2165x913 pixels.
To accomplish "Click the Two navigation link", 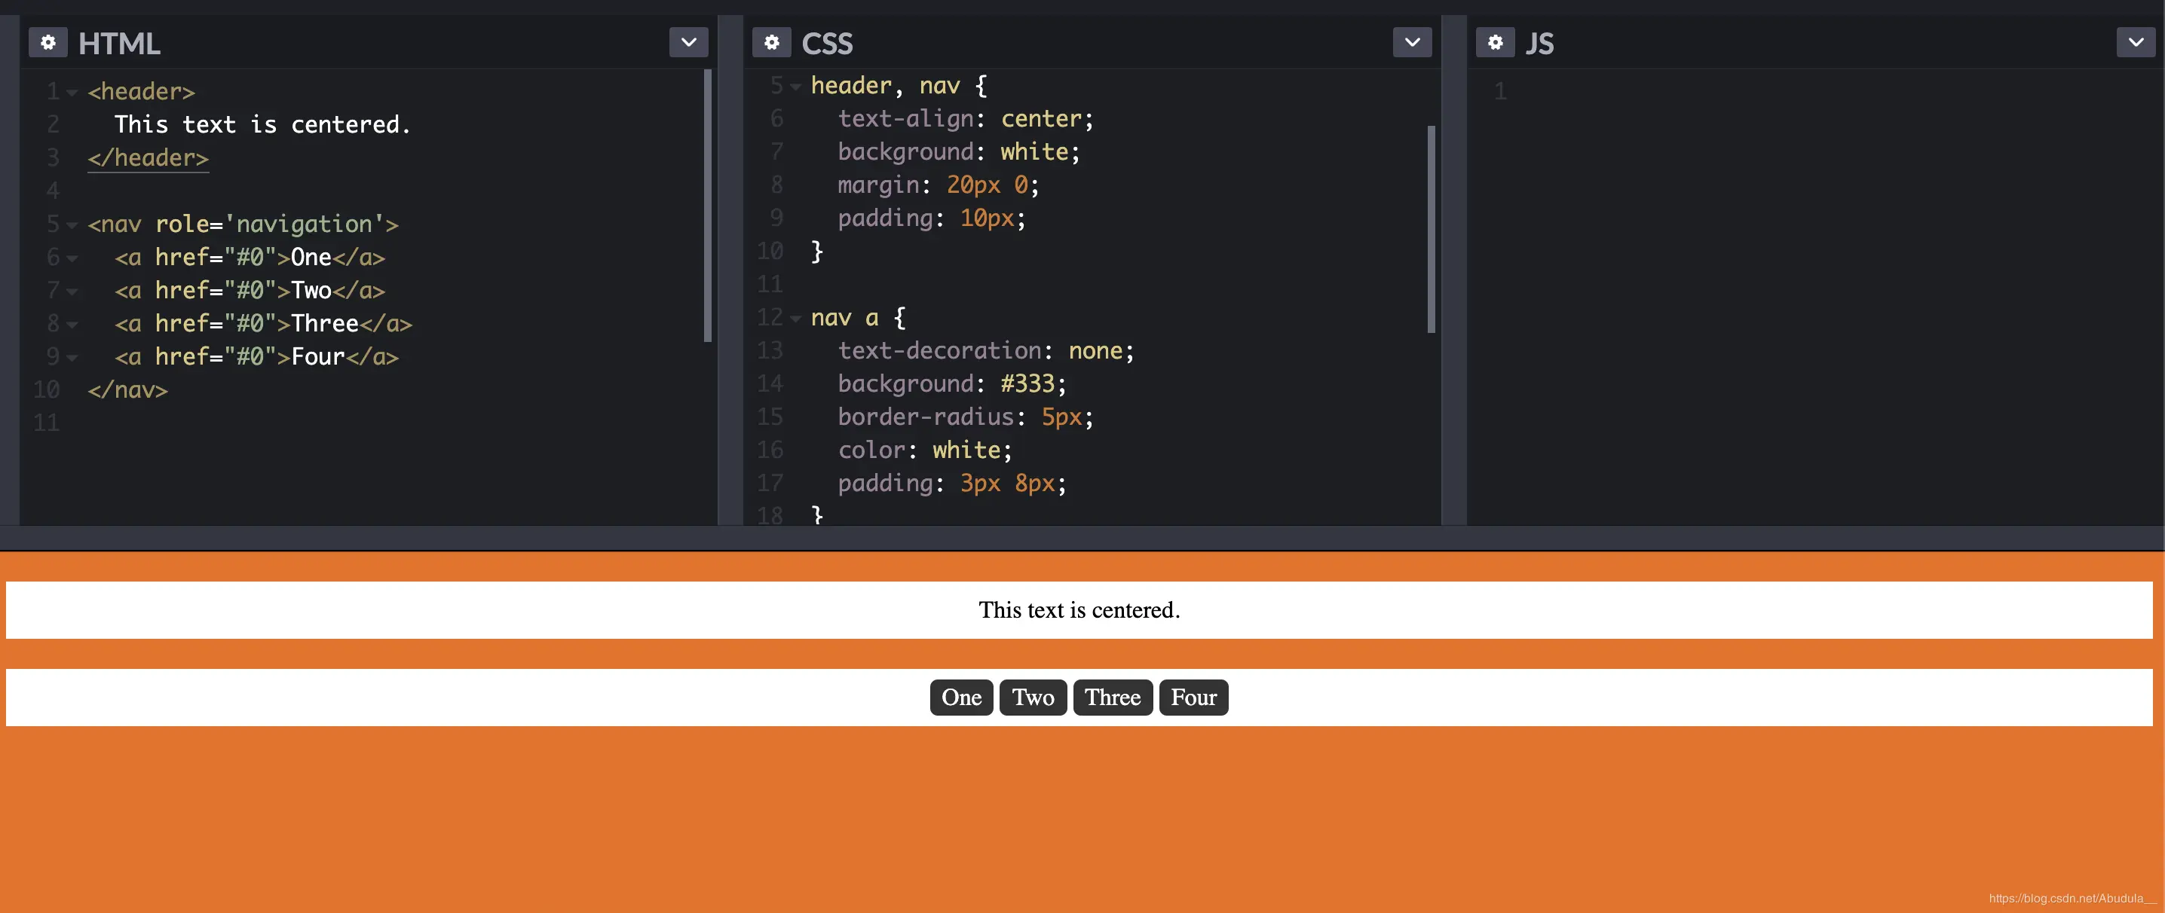I will click(1032, 697).
